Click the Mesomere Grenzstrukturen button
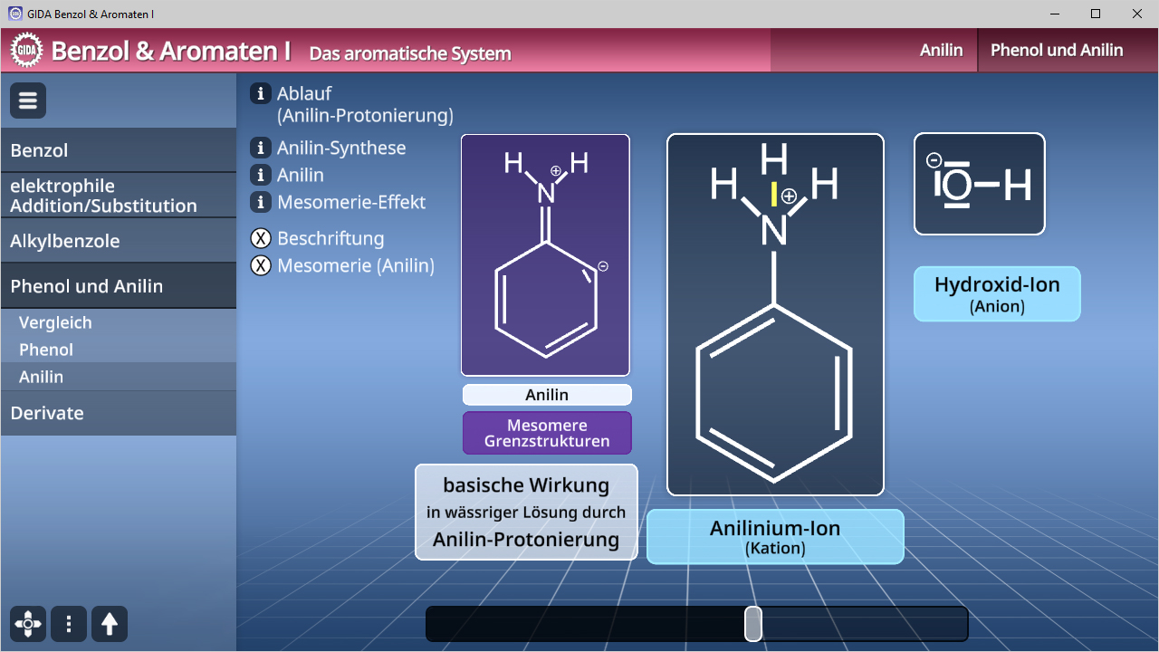1159x652 pixels. point(547,433)
